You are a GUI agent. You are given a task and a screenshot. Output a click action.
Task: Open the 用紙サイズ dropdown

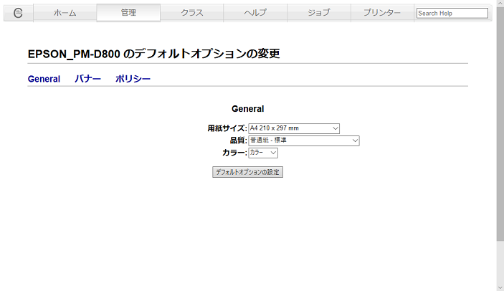[294, 128]
